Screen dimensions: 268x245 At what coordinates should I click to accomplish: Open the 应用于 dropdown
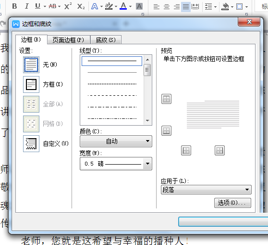[206, 190]
